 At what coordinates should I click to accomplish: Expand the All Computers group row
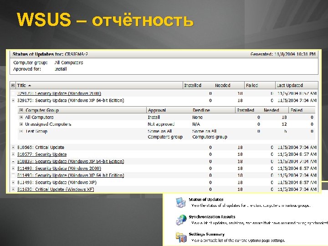pos(21,117)
